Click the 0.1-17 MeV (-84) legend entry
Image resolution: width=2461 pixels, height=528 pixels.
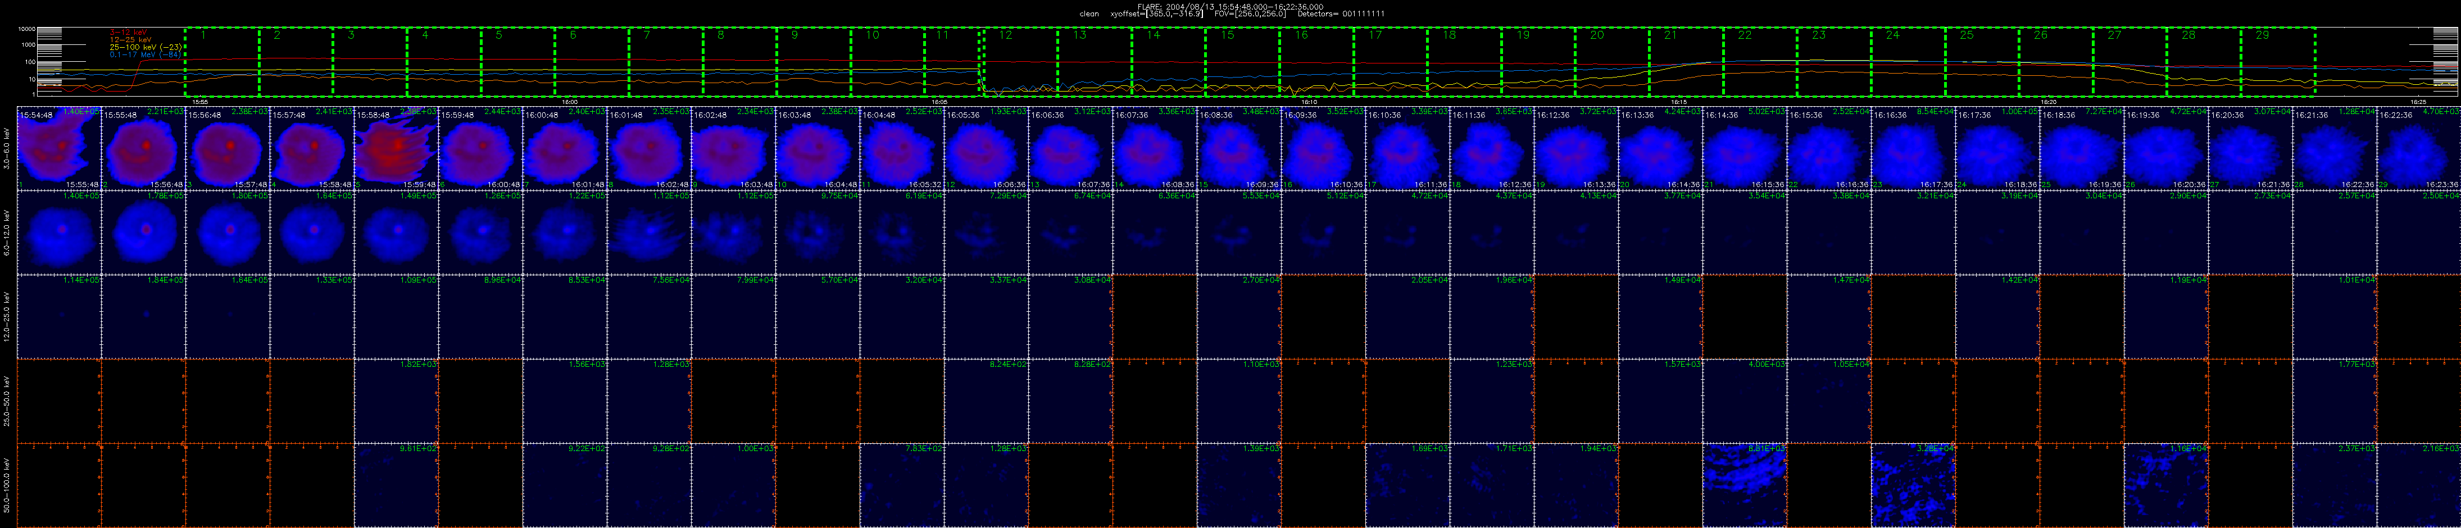click(145, 56)
